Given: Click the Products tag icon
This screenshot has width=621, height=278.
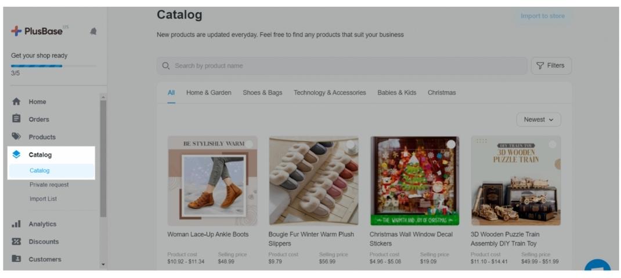Looking at the screenshot, I should click(x=16, y=137).
